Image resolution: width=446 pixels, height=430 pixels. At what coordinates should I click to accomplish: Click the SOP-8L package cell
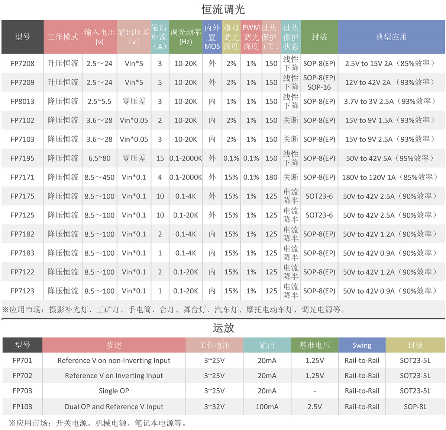click(x=415, y=407)
